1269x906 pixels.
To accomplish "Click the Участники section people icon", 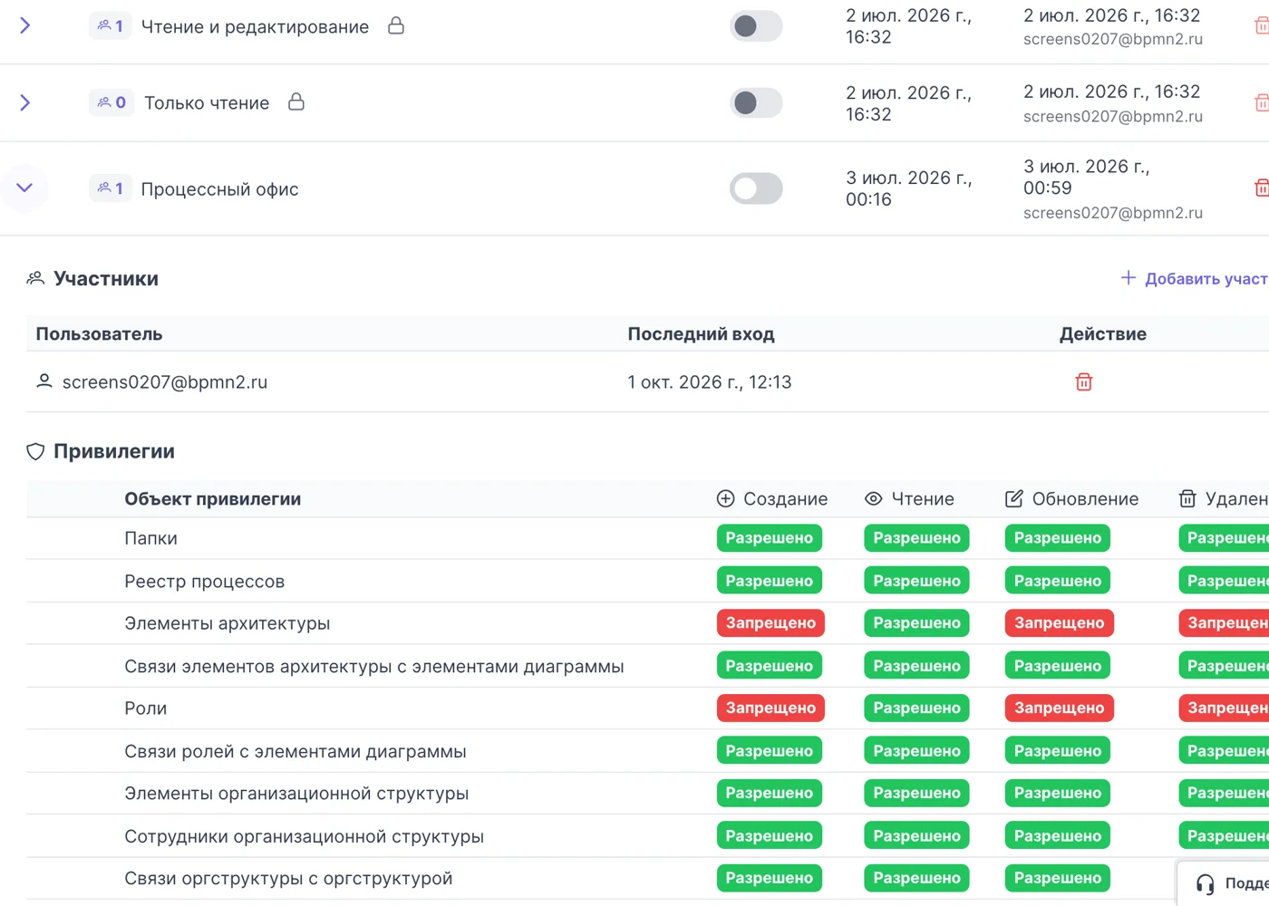I will (35, 278).
